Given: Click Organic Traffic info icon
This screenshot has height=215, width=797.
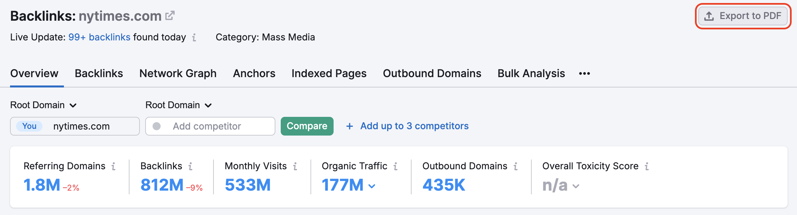Looking at the screenshot, I should 395,166.
